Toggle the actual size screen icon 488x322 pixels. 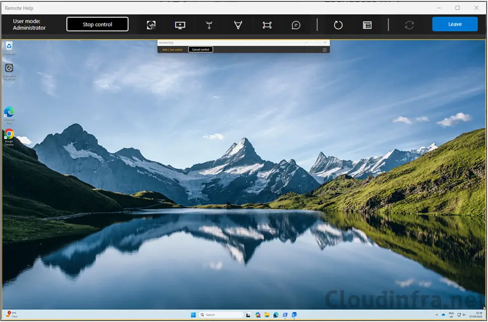coord(267,25)
